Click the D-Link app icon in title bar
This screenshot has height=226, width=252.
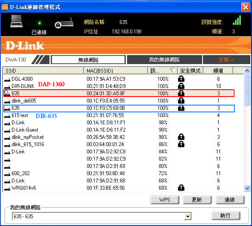pos(5,7)
